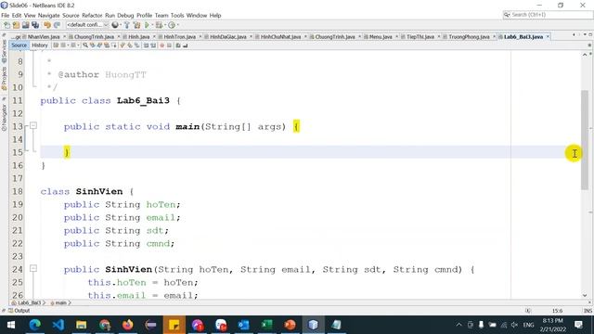Open Project using the toolbar icon
This screenshot has width=594, height=334.
(x=25, y=25)
